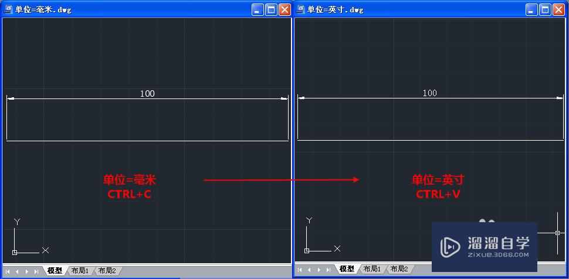Jump to first layout tab in 单位=毫米.dwg window
Screen dimensions: 569x279
pyautogui.click(x=7, y=271)
